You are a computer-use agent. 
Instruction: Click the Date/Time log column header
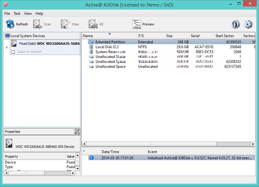123,152
